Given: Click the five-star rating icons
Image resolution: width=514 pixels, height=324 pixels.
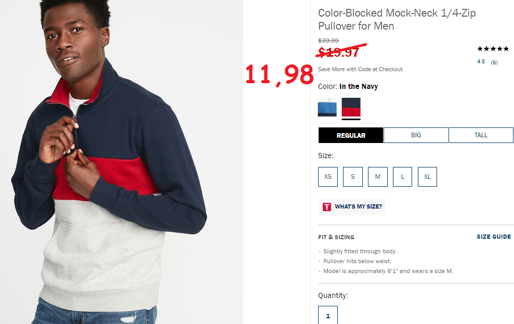Looking at the screenshot, I should (493, 49).
